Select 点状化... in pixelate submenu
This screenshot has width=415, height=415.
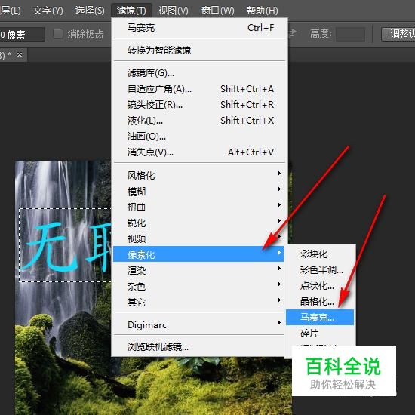[320, 285]
